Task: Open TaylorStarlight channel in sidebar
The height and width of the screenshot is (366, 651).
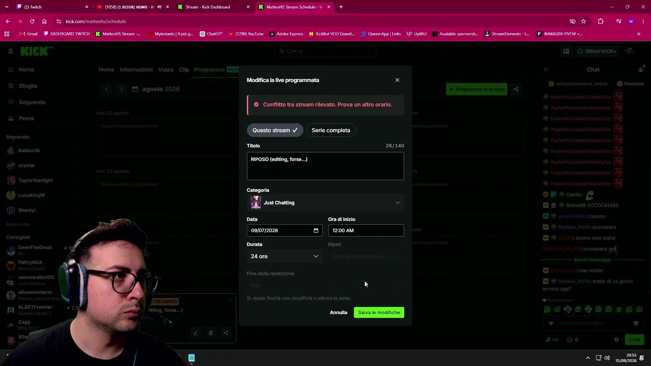Action: click(x=35, y=180)
